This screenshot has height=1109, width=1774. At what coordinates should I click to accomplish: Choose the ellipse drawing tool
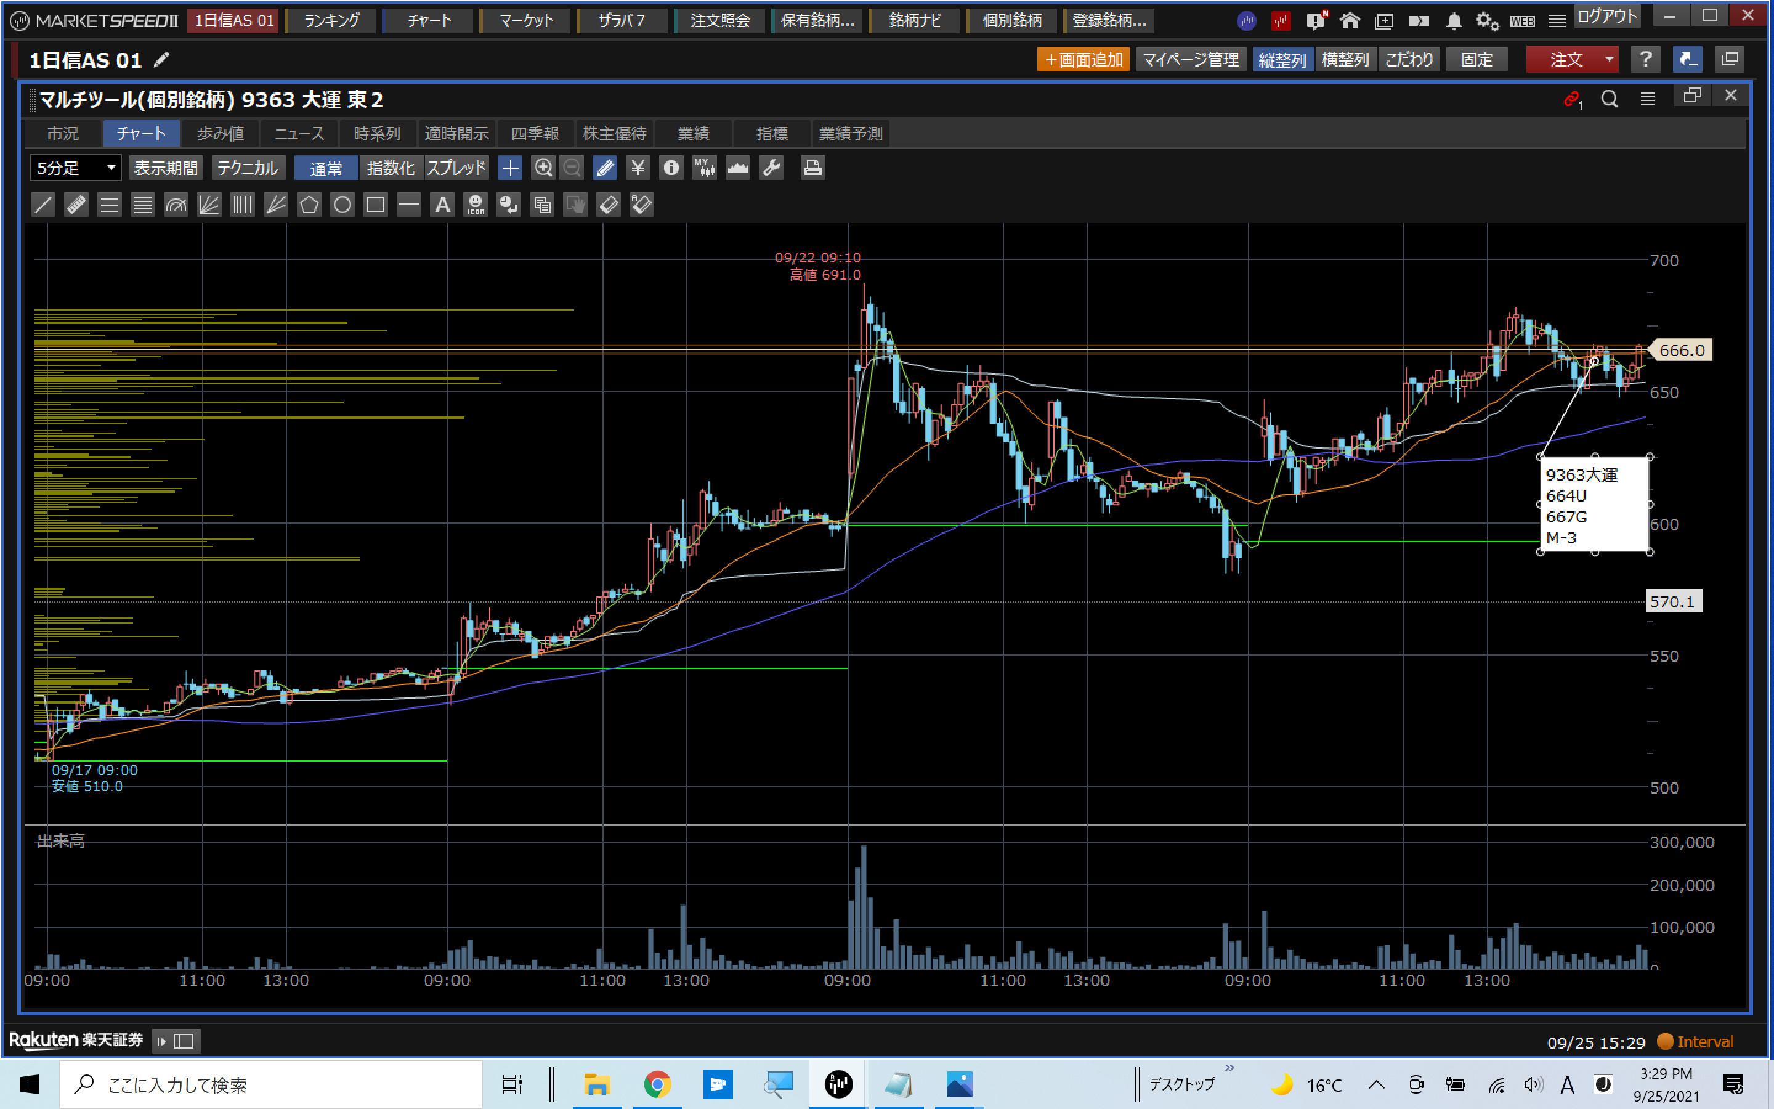(x=342, y=205)
